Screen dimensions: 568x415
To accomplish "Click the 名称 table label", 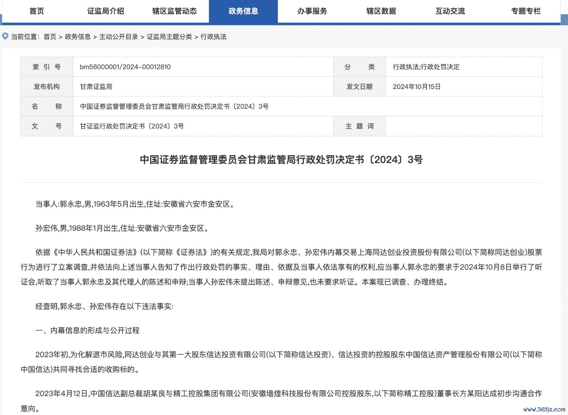I will pos(47,106).
